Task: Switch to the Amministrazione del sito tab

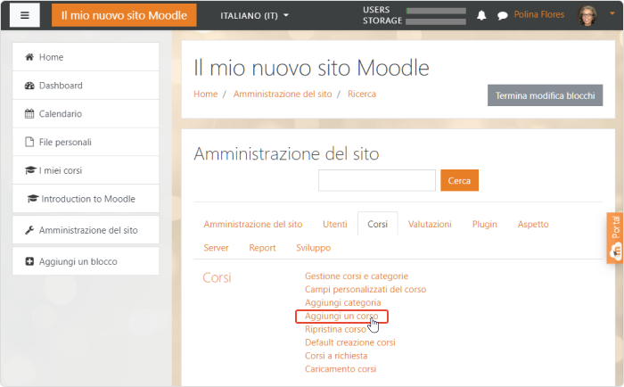Action: pos(253,224)
